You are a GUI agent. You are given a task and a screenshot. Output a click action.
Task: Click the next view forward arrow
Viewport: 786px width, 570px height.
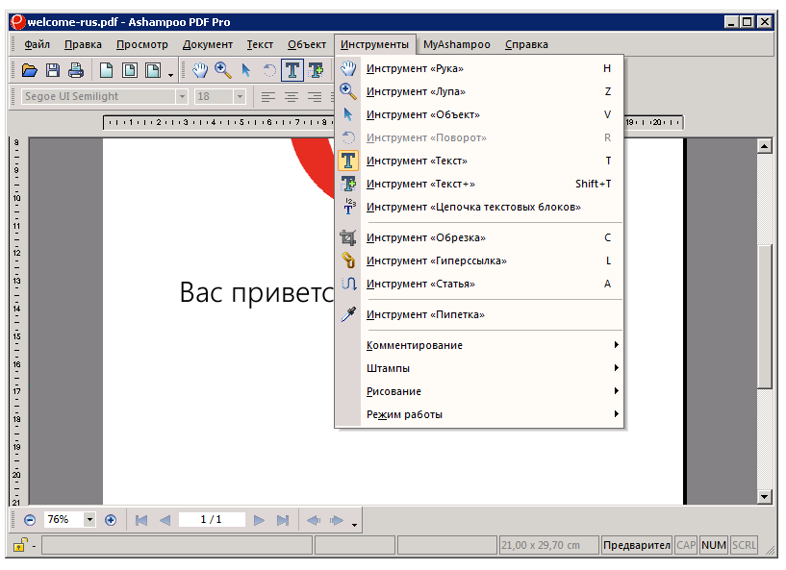coord(337,520)
